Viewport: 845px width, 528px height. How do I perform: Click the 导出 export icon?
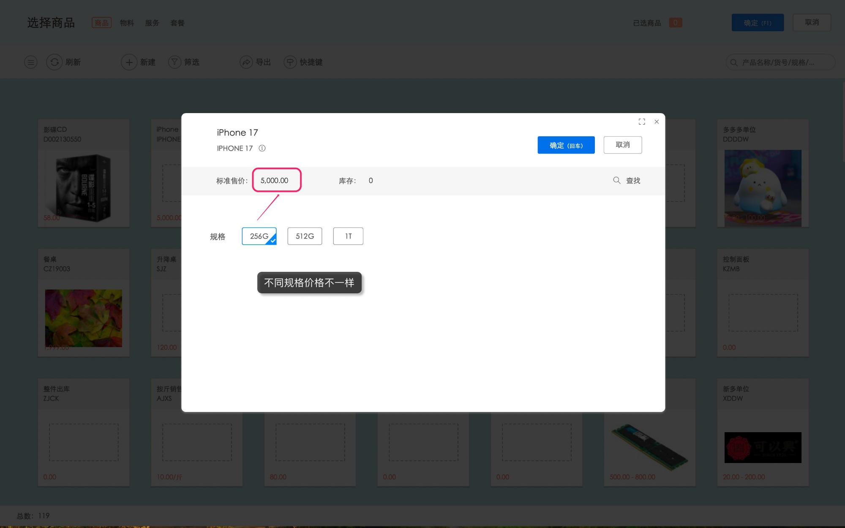246,62
